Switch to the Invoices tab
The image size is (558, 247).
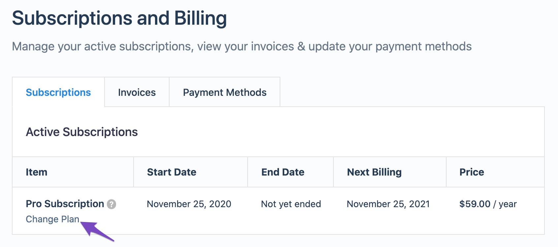137,93
